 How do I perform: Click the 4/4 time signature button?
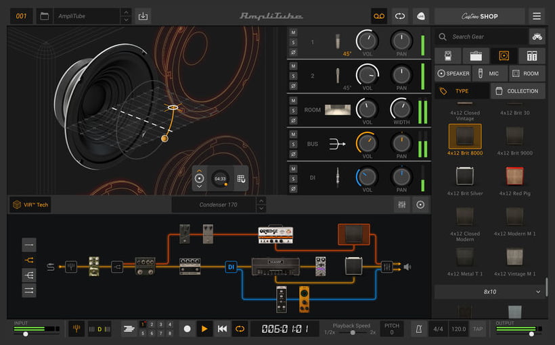pos(438,329)
